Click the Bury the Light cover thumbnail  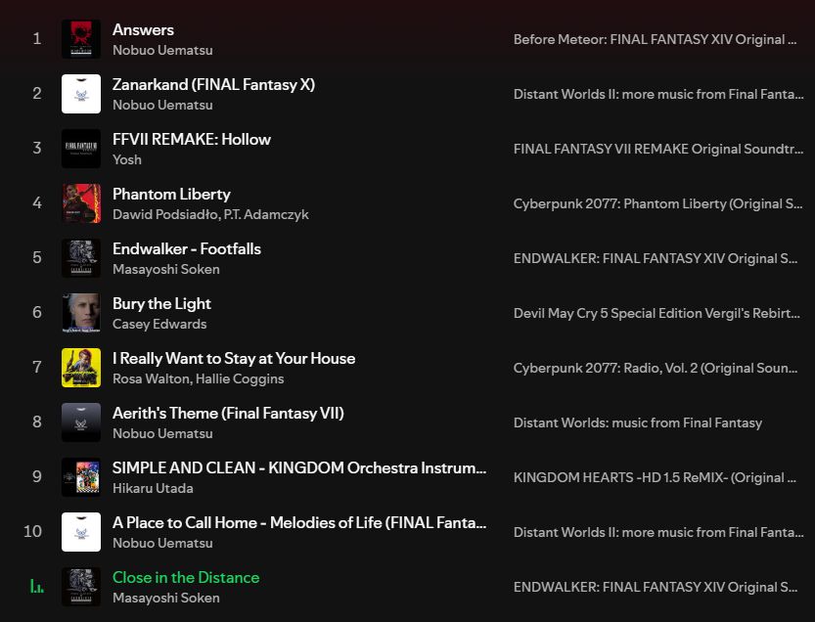81,313
